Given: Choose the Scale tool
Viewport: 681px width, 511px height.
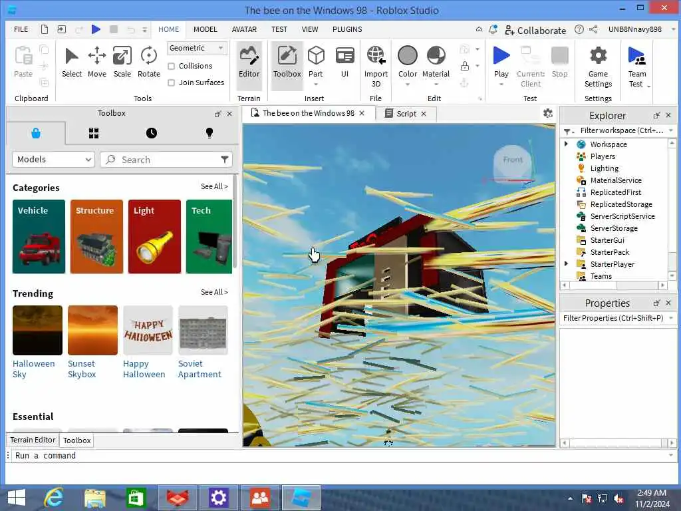Looking at the screenshot, I should [x=122, y=63].
